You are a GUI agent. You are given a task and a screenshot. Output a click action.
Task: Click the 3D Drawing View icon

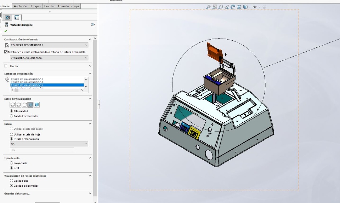[239, 7]
